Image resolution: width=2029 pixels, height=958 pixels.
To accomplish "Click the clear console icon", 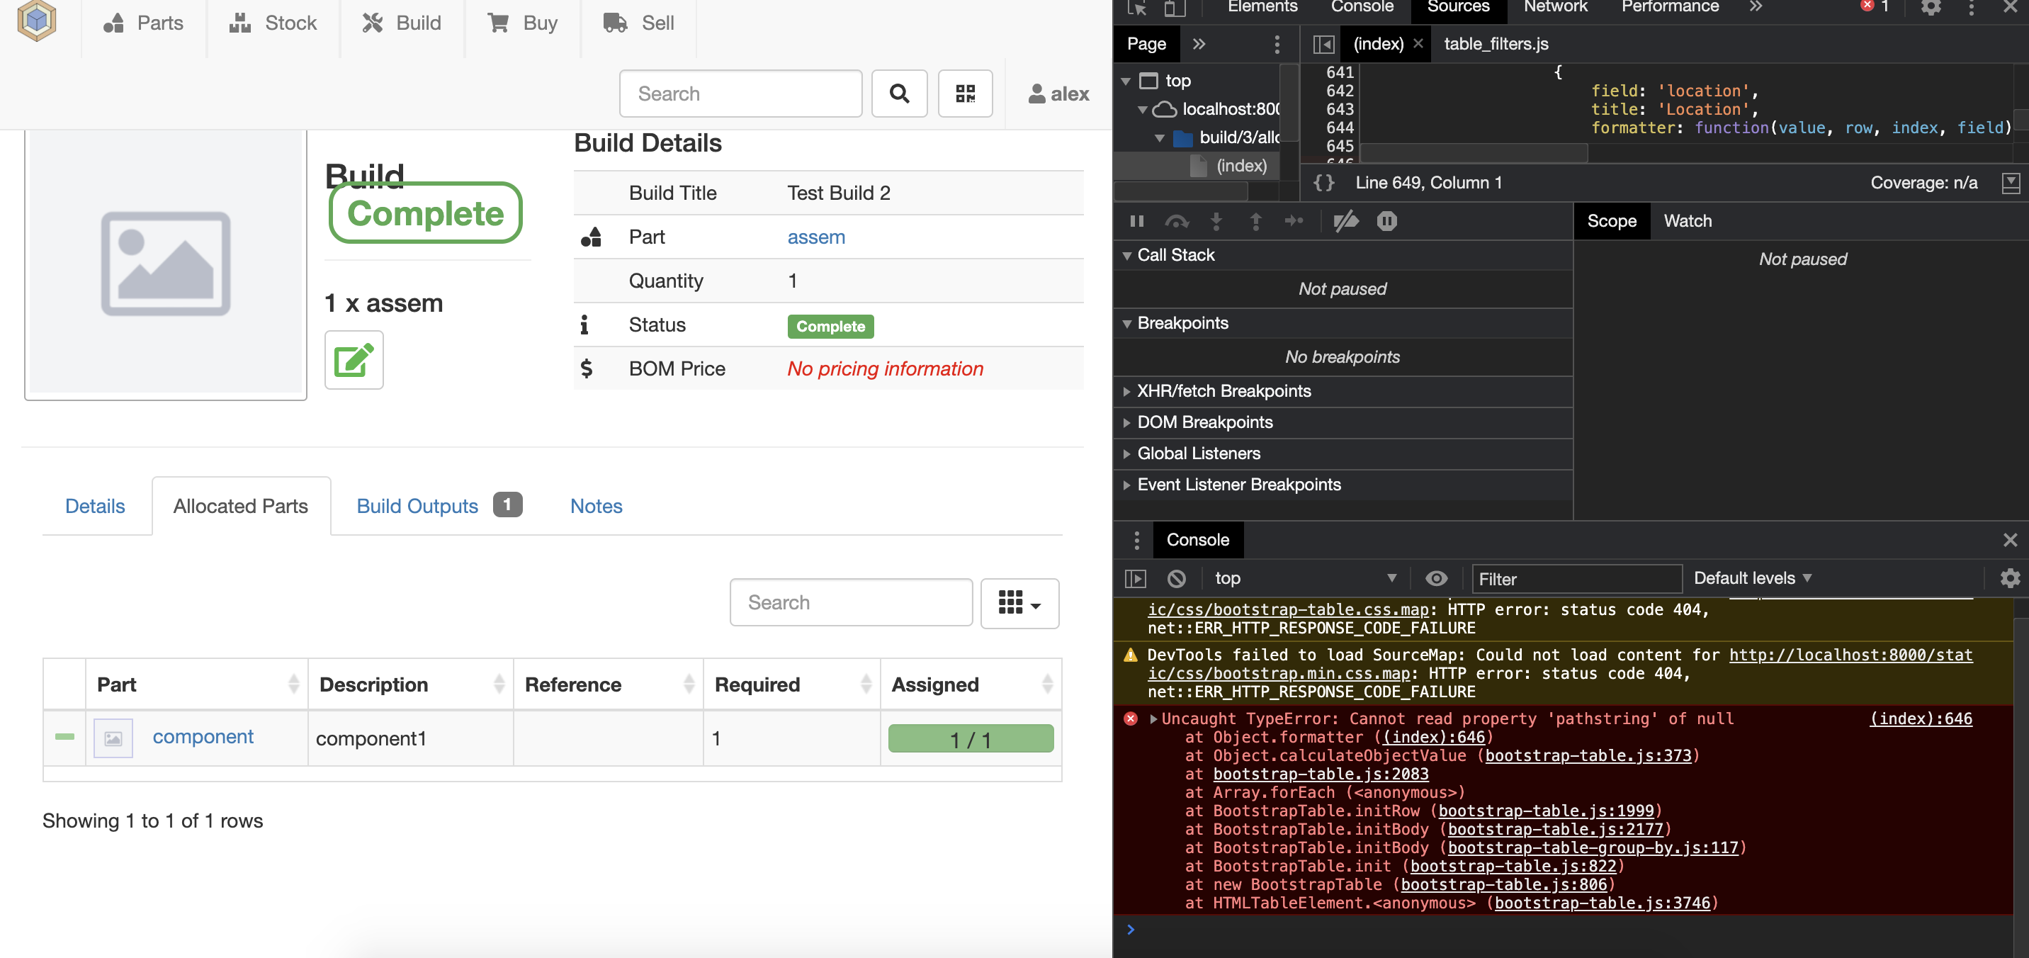I will [1176, 578].
